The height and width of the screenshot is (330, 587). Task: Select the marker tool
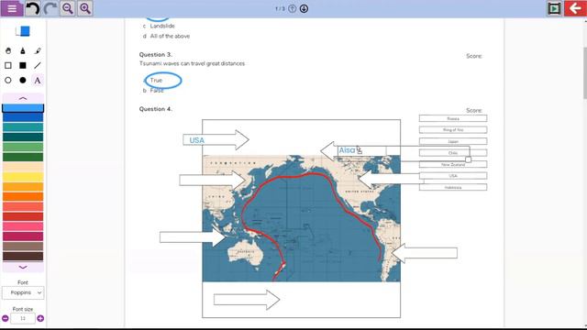point(23,51)
